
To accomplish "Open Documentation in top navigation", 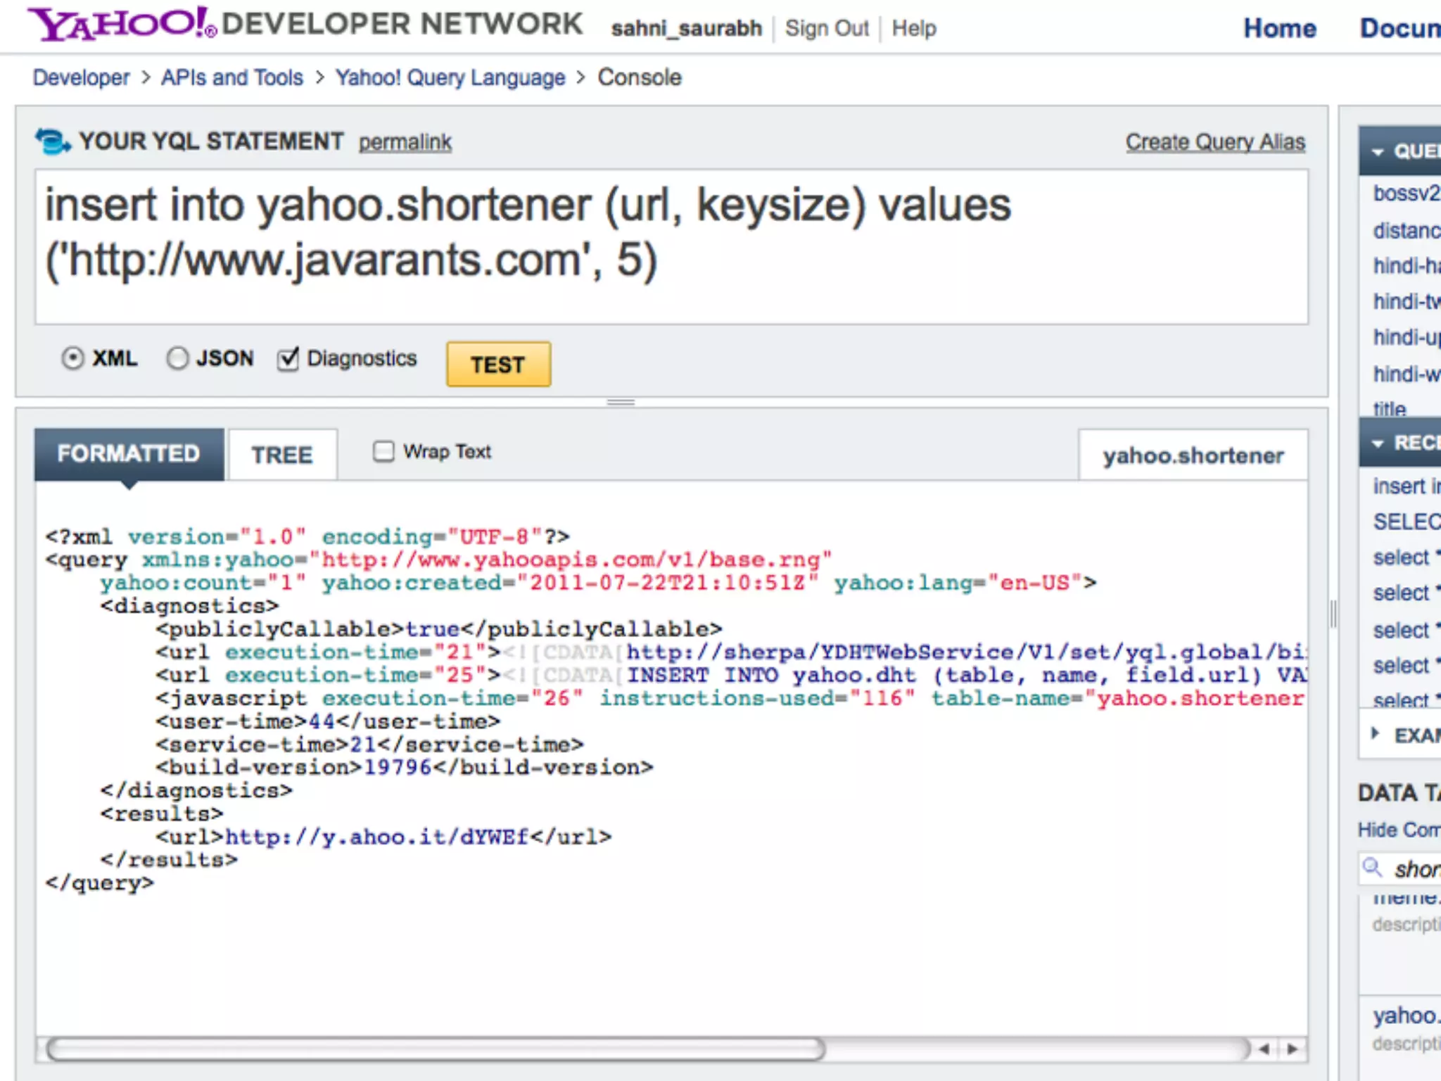I will [x=1400, y=28].
